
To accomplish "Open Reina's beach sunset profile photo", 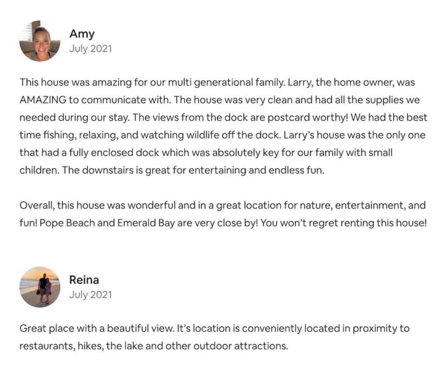I will [x=40, y=287].
